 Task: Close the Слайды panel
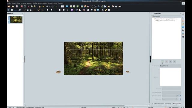tap(23, 13)
